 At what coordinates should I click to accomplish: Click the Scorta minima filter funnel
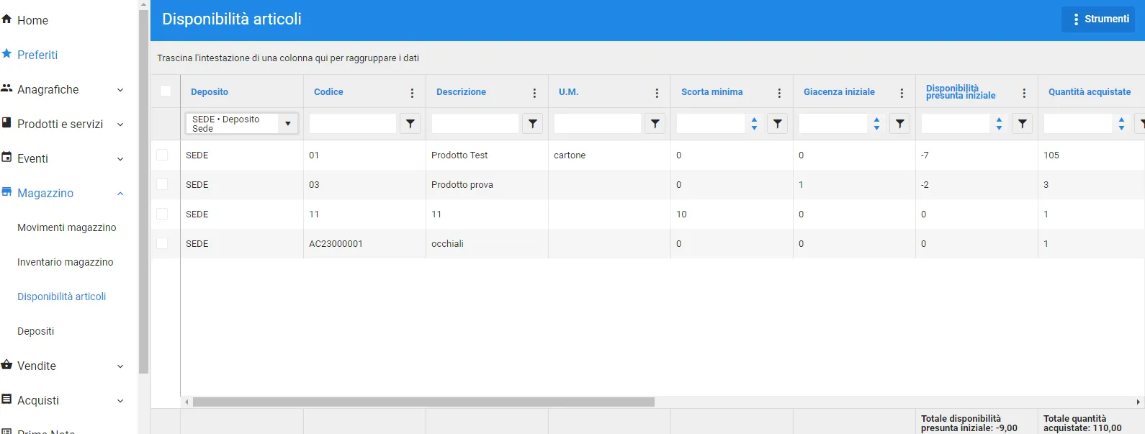click(x=777, y=124)
